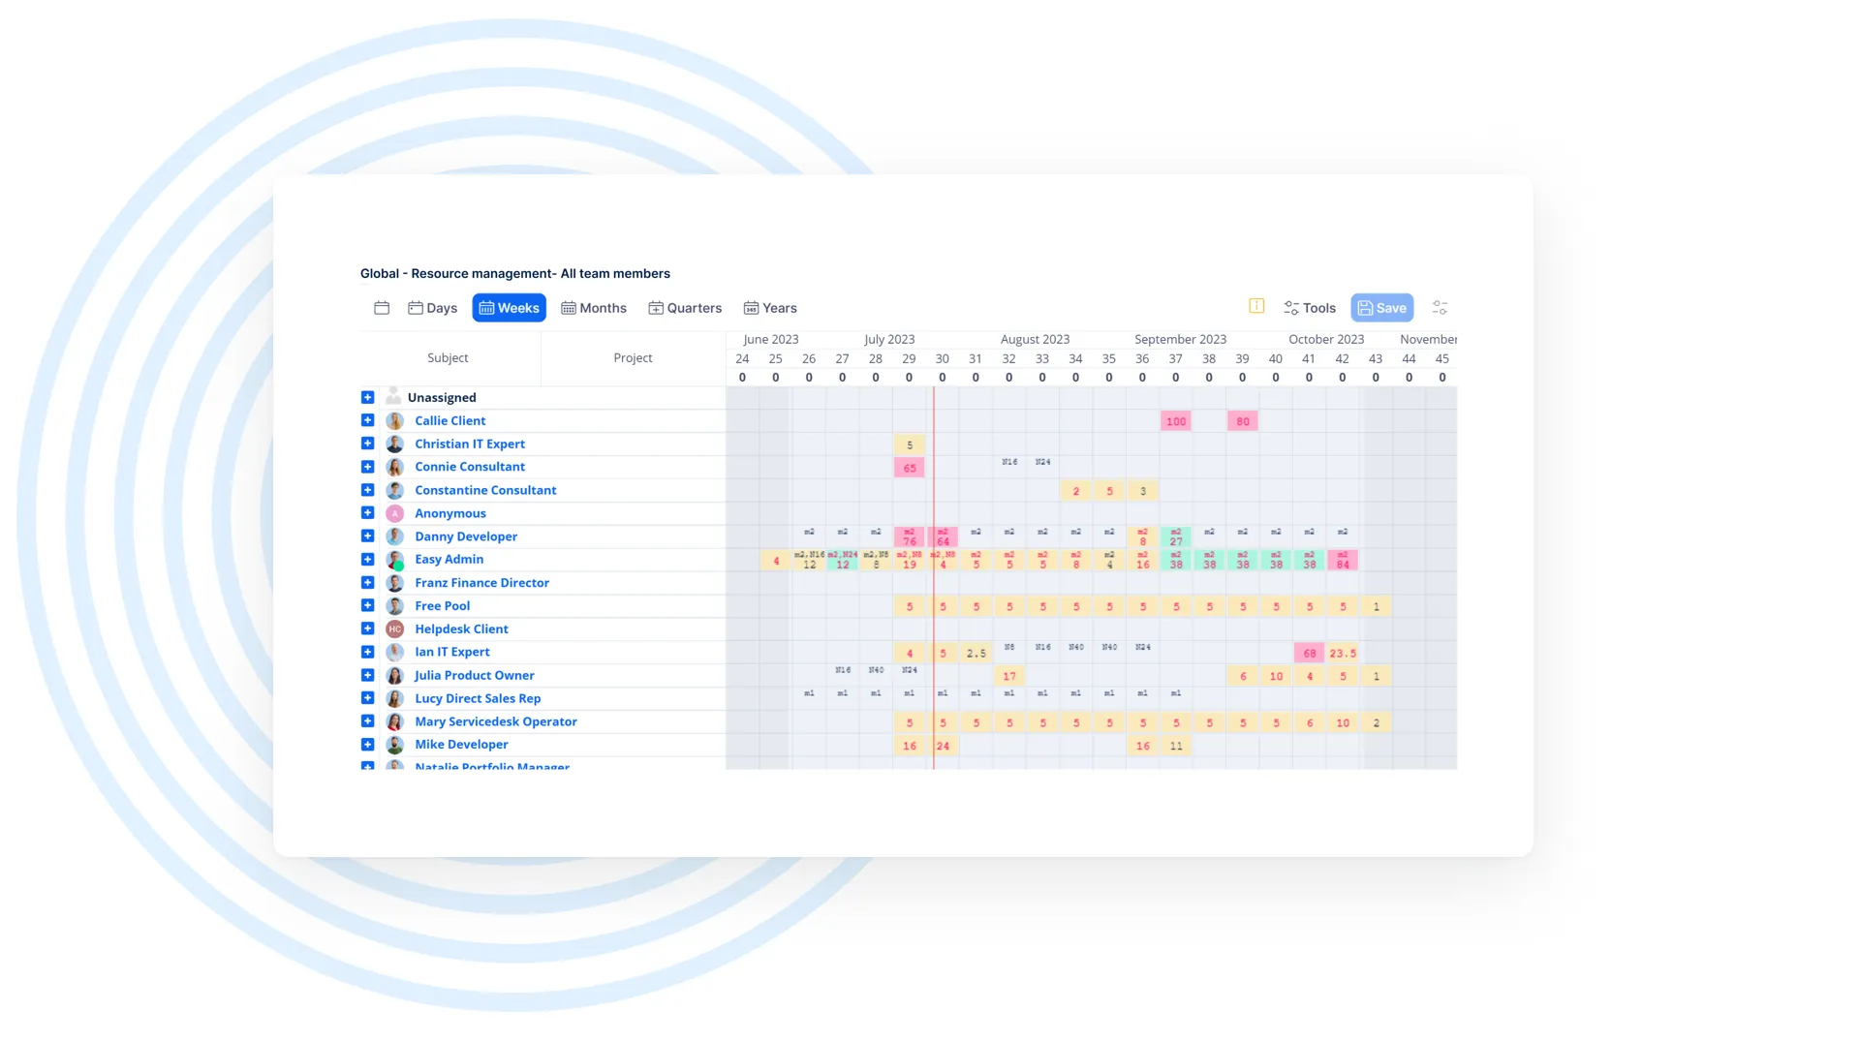1860x1042 pixels.
Task: Expand Callie Client row
Action: [x=367, y=420]
